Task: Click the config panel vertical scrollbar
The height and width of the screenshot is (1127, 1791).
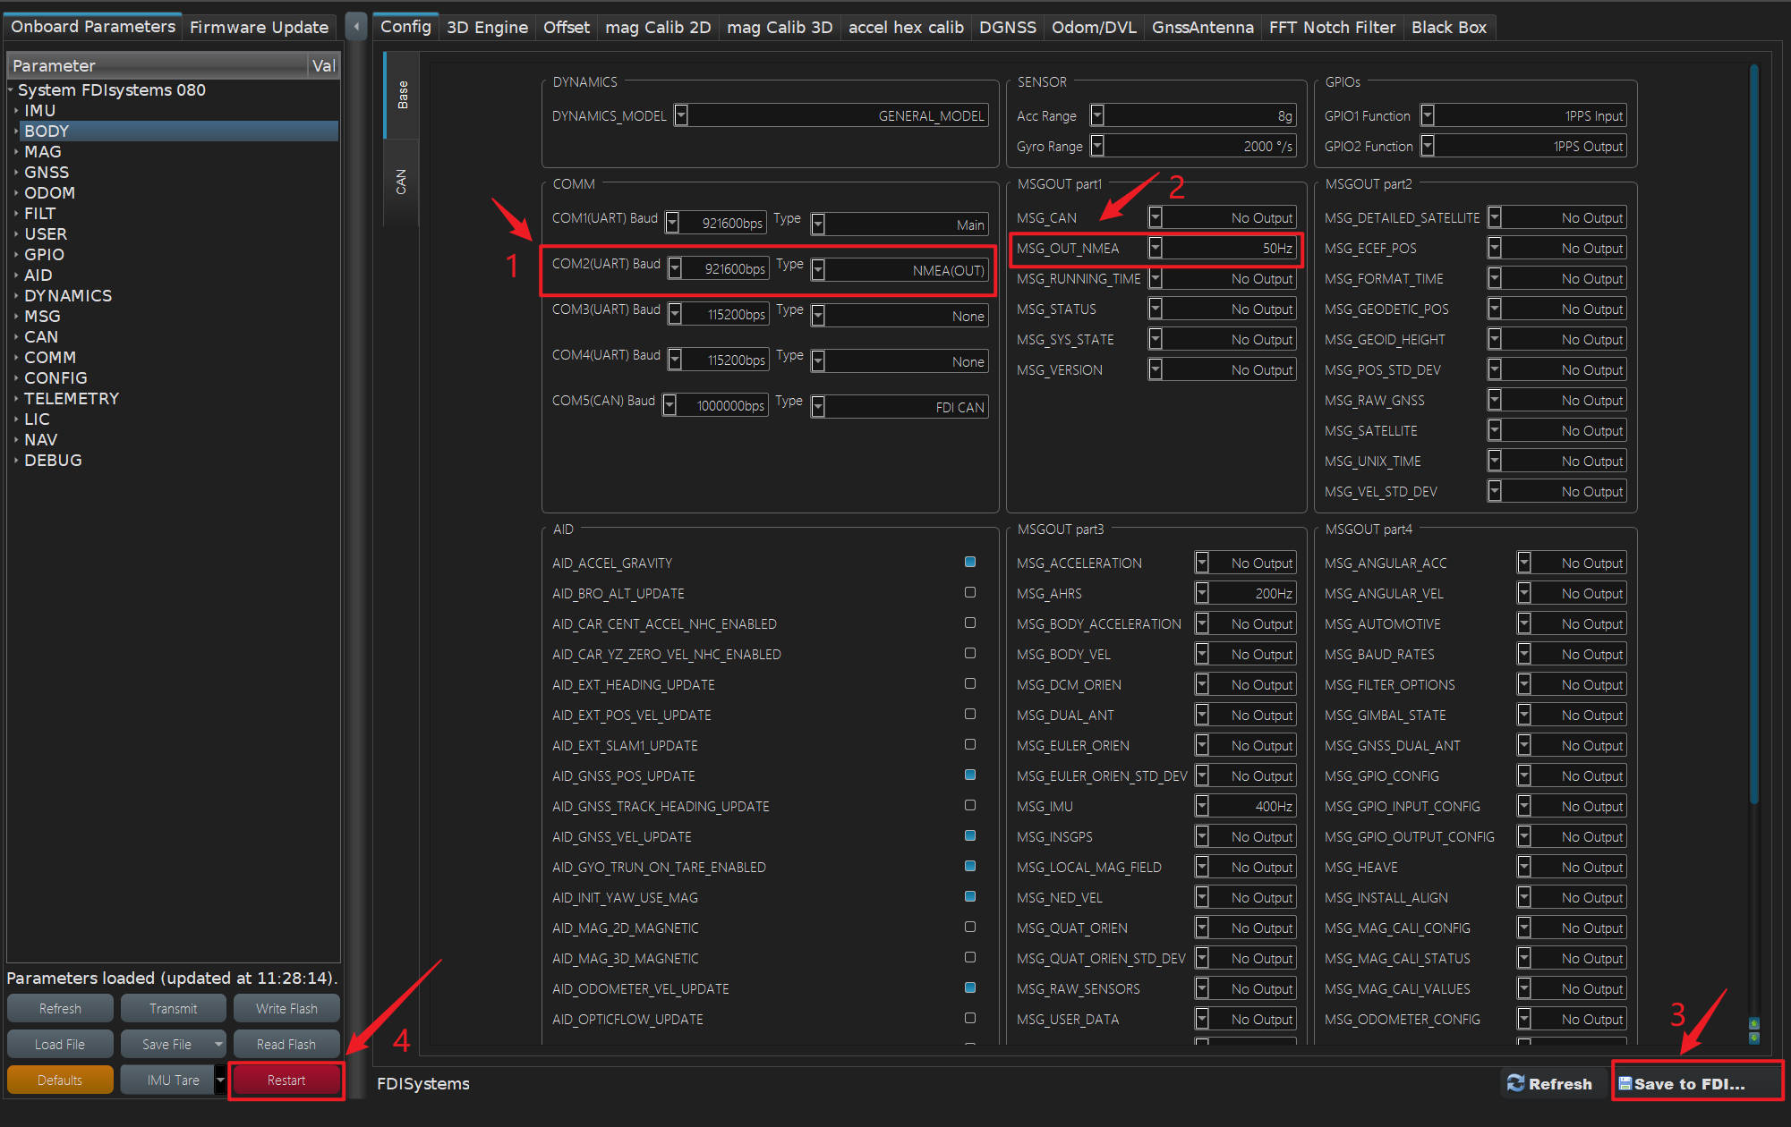Action: [x=1753, y=434]
